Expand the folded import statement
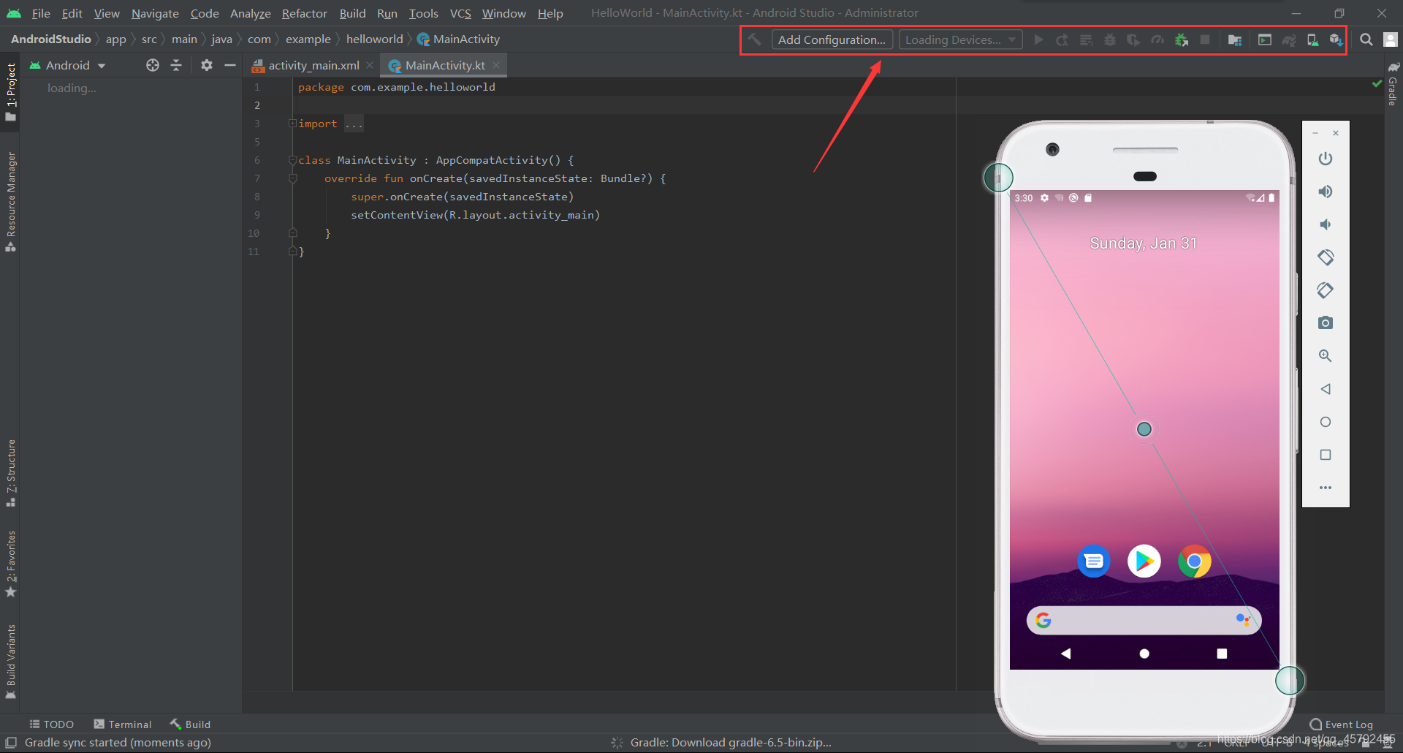1403x753 pixels. tap(292, 124)
